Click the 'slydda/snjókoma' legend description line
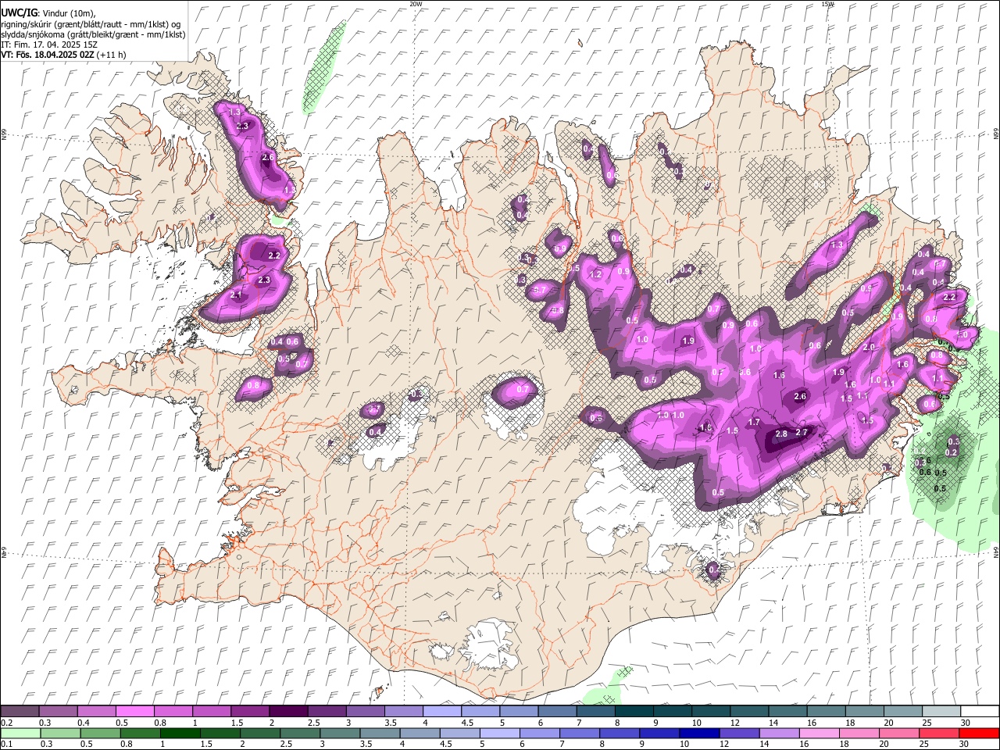This screenshot has height=750, width=1000. [x=93, y=34]
